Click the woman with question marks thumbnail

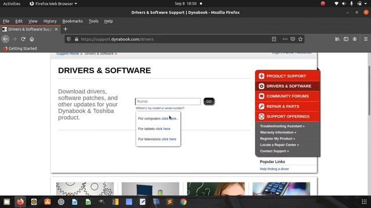tap(216, 189)
